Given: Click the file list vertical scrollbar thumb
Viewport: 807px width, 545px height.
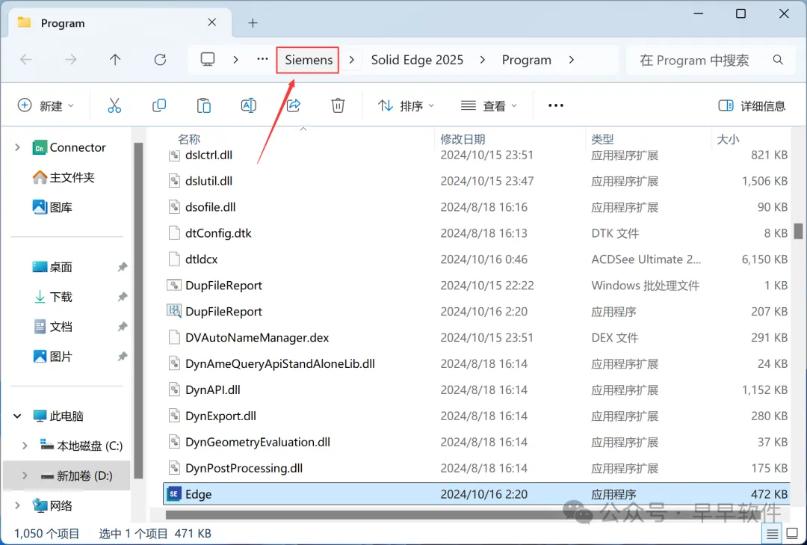Looking at the screenshot, I should click(x=798, y=231).
